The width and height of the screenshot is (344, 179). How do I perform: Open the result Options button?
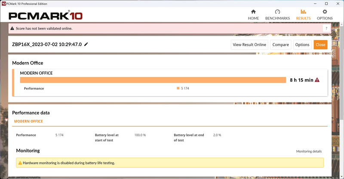(302, 45)
